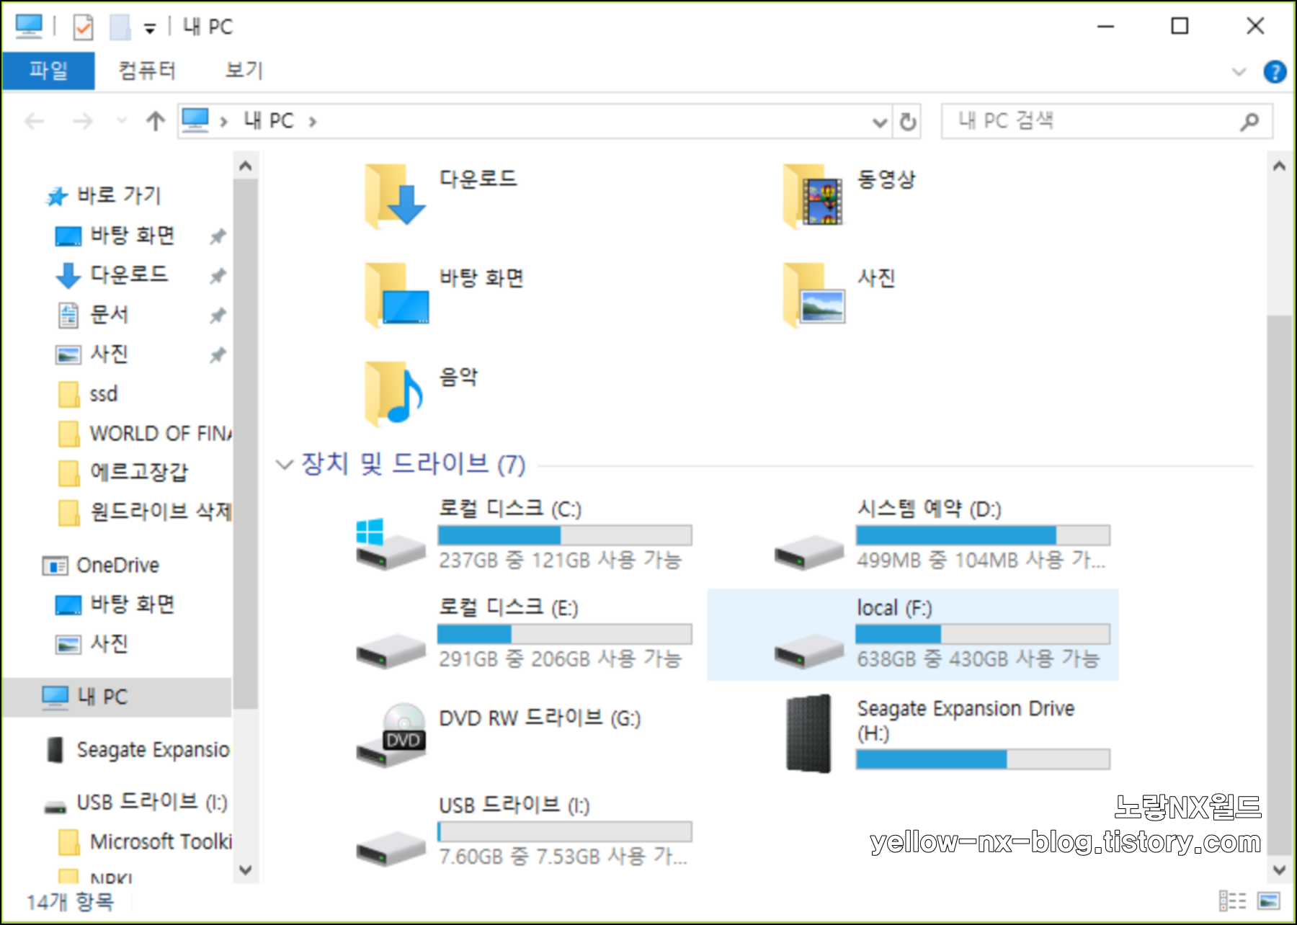Switch to the 컴퓨터 ribbon tab
Image resolution: width=1297 pixels, height=925 pixels.
[x=147, y=71]
